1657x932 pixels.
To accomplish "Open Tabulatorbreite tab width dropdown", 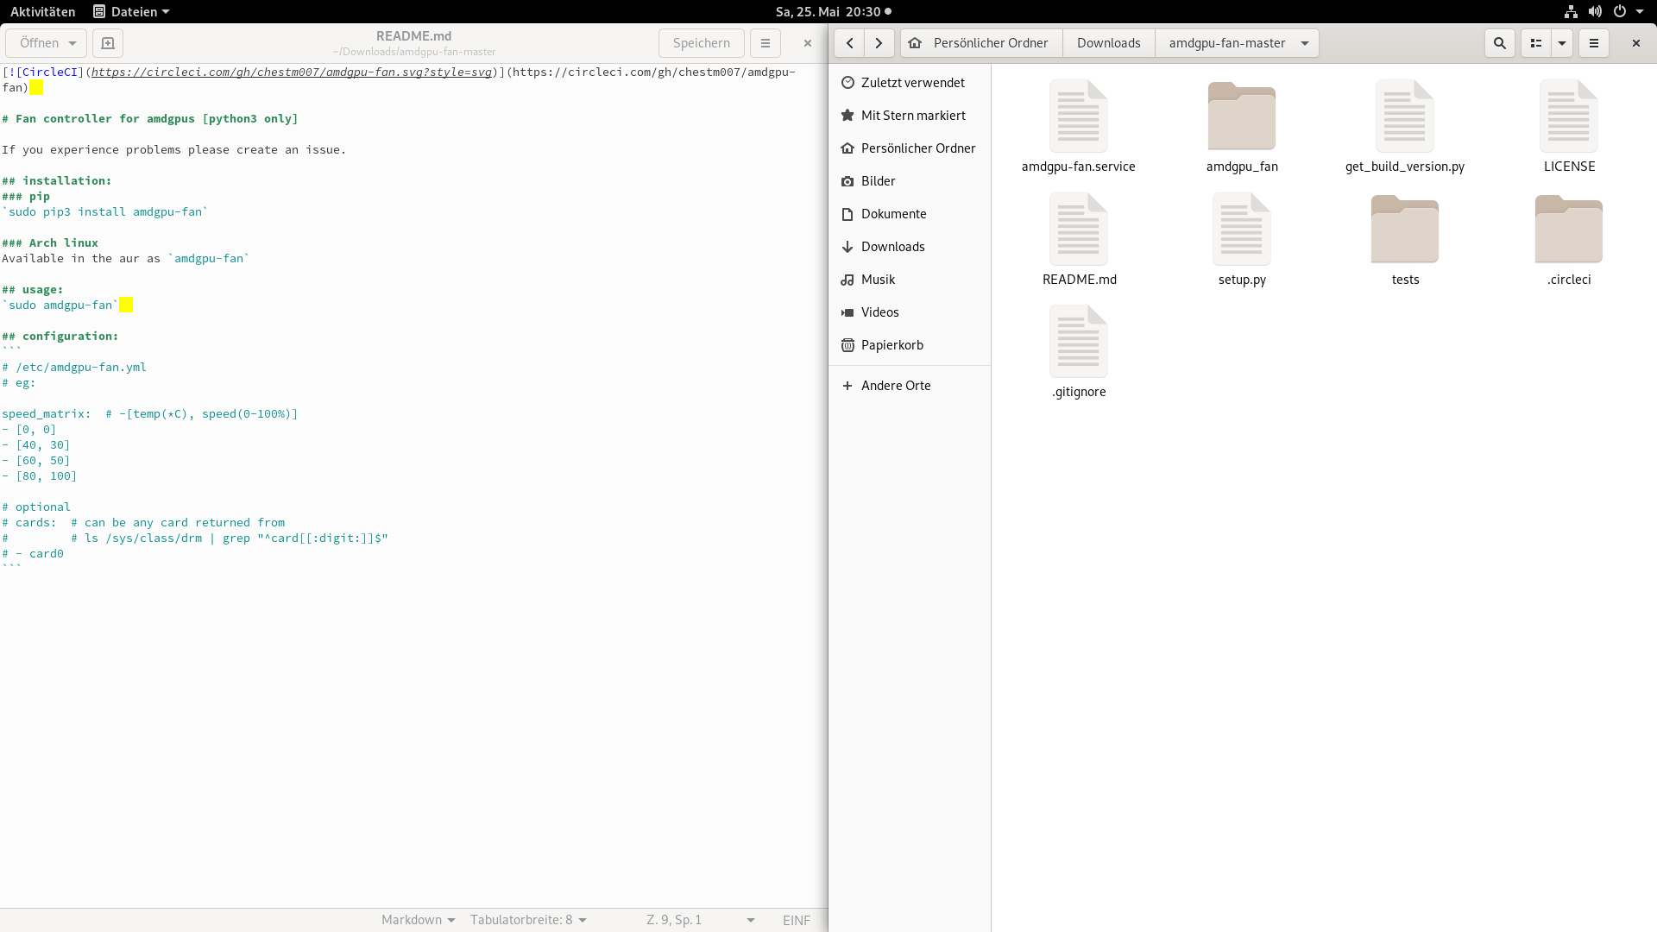I will click(x=528, y=920).
